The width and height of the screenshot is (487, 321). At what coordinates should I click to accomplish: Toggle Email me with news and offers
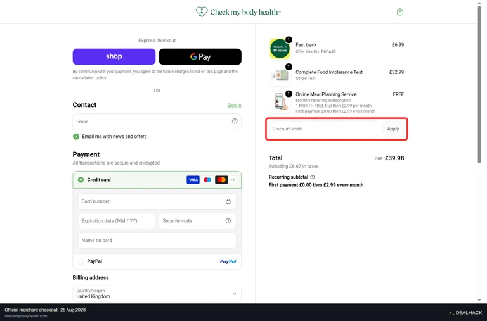[x=76, y=137]
